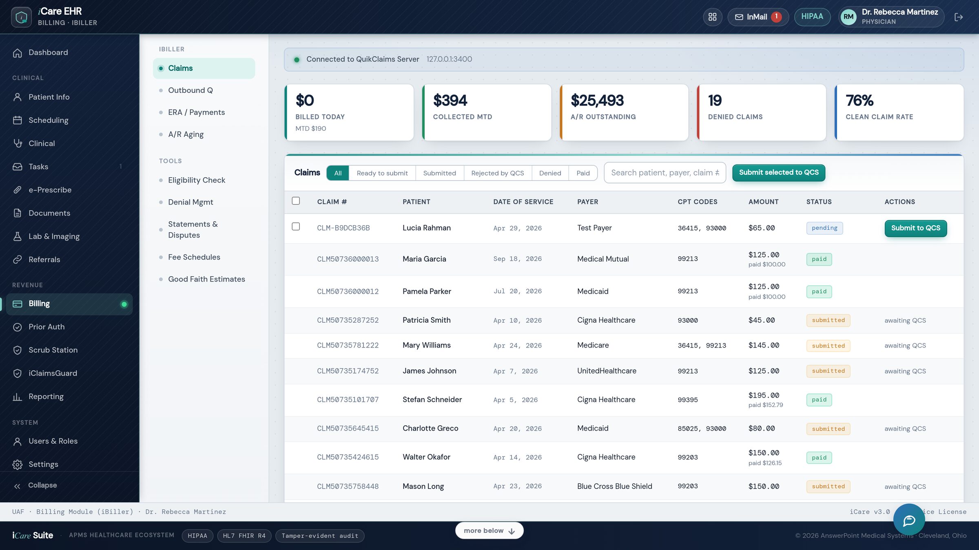Tick the select-all claims checkbox

pos(296,201)
